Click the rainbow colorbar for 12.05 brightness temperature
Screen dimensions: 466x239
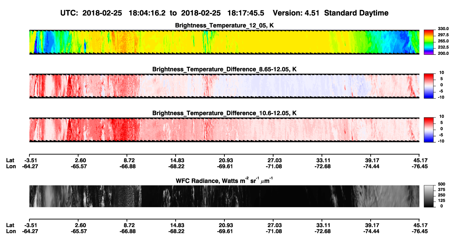click(429, 42)
